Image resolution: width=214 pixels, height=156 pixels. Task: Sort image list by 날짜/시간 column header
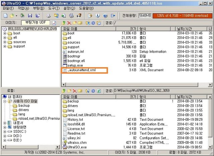(x=191, y=29)
